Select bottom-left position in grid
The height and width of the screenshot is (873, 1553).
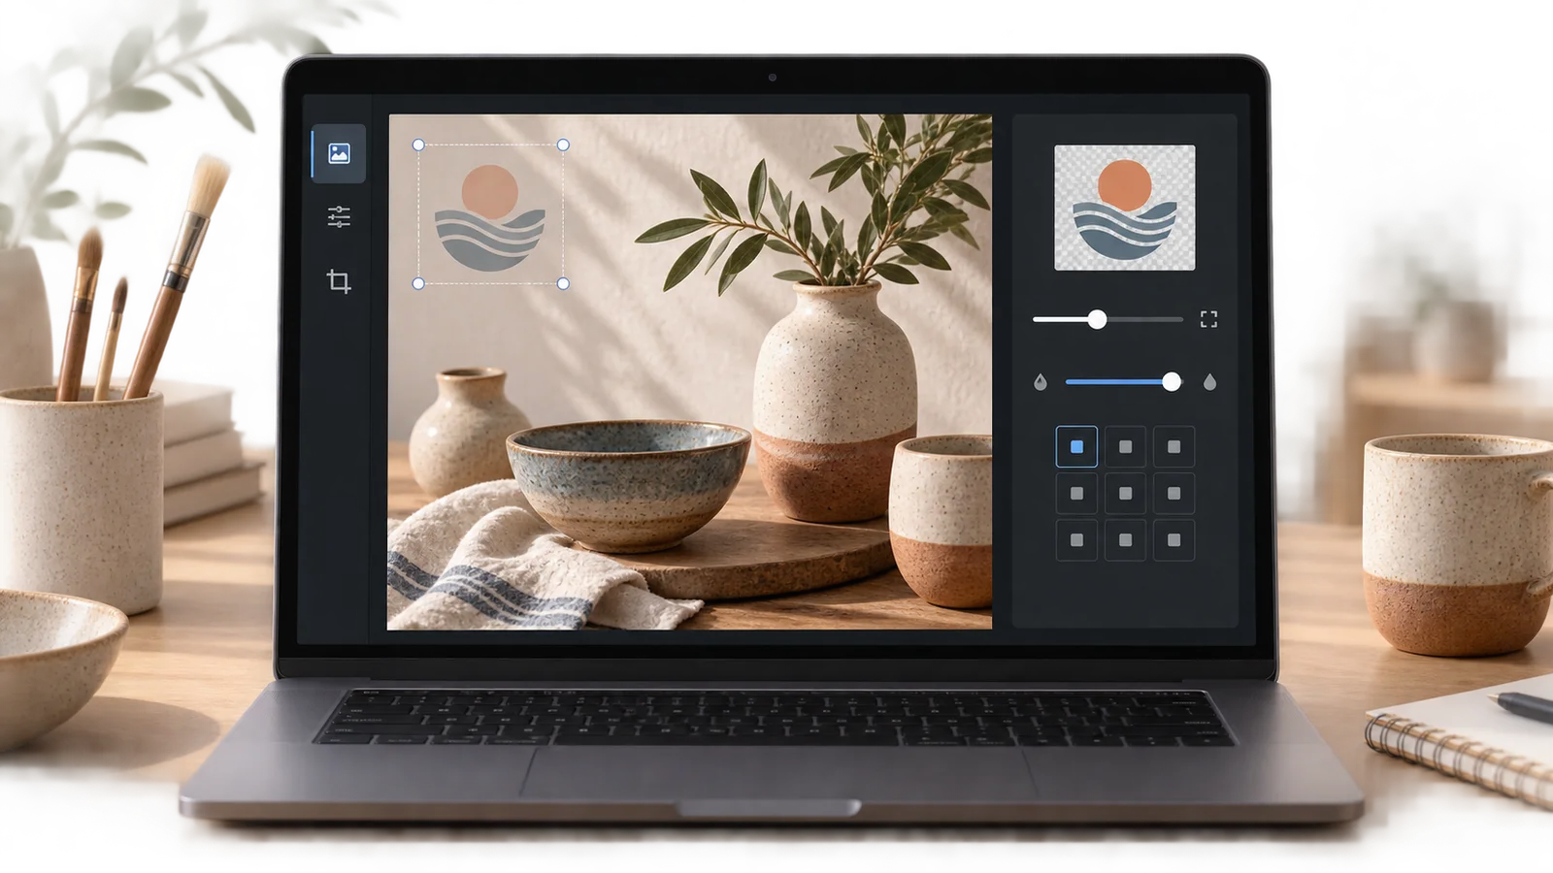(1076, 540)
